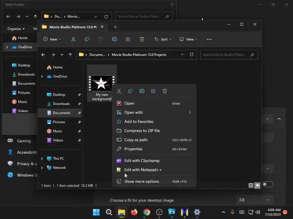The height and width of the screenshot is (219, 293).
Task: Click Cut icon in the context menu
Action: point(119,91)
